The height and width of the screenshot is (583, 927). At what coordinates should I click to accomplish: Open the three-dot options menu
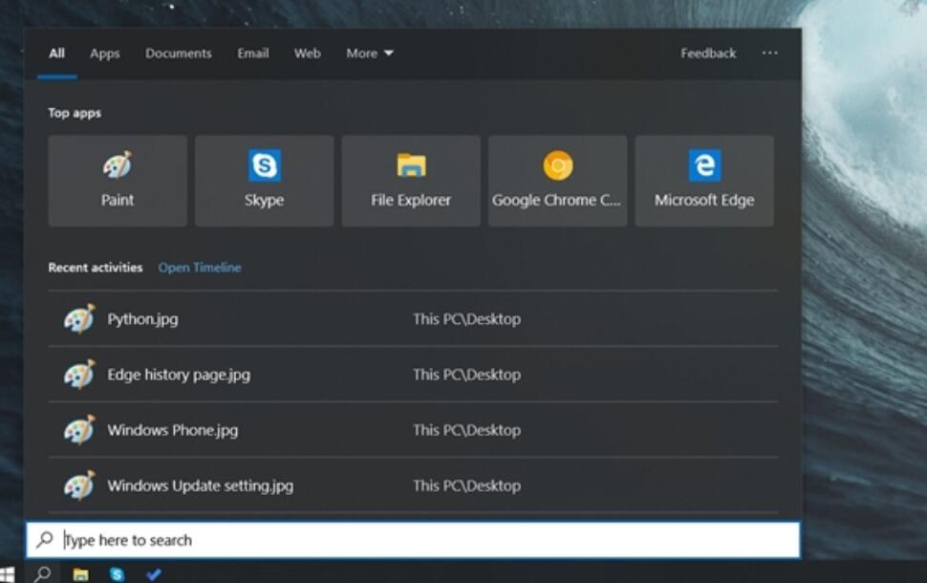769,54
